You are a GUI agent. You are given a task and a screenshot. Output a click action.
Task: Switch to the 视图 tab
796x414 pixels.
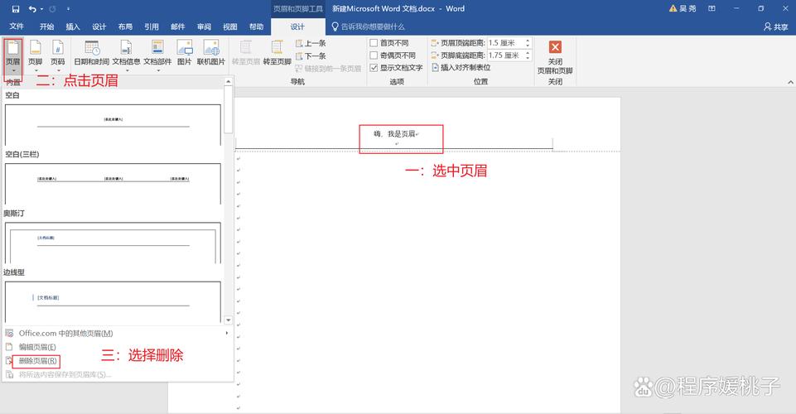[230, 26]
